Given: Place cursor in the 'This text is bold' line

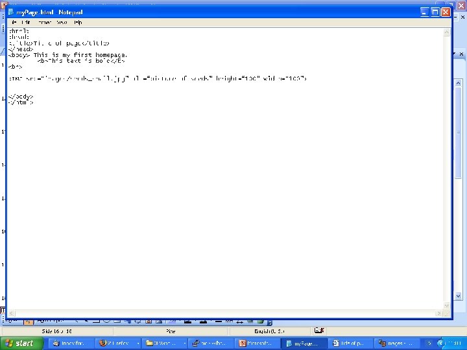Looking at the screenshot, I should pos(81,61).
